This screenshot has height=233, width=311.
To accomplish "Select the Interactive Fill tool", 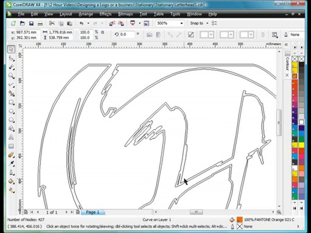I will [11, 190].
